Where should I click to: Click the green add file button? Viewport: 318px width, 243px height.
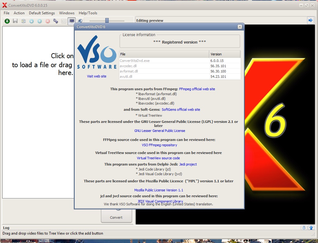click(x=7, y=21)
